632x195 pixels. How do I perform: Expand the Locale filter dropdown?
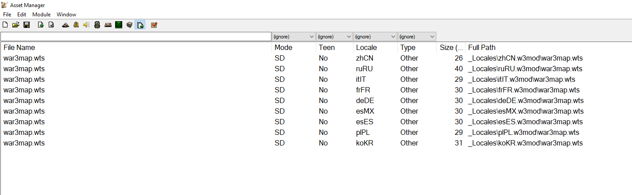tap(375, 37)
